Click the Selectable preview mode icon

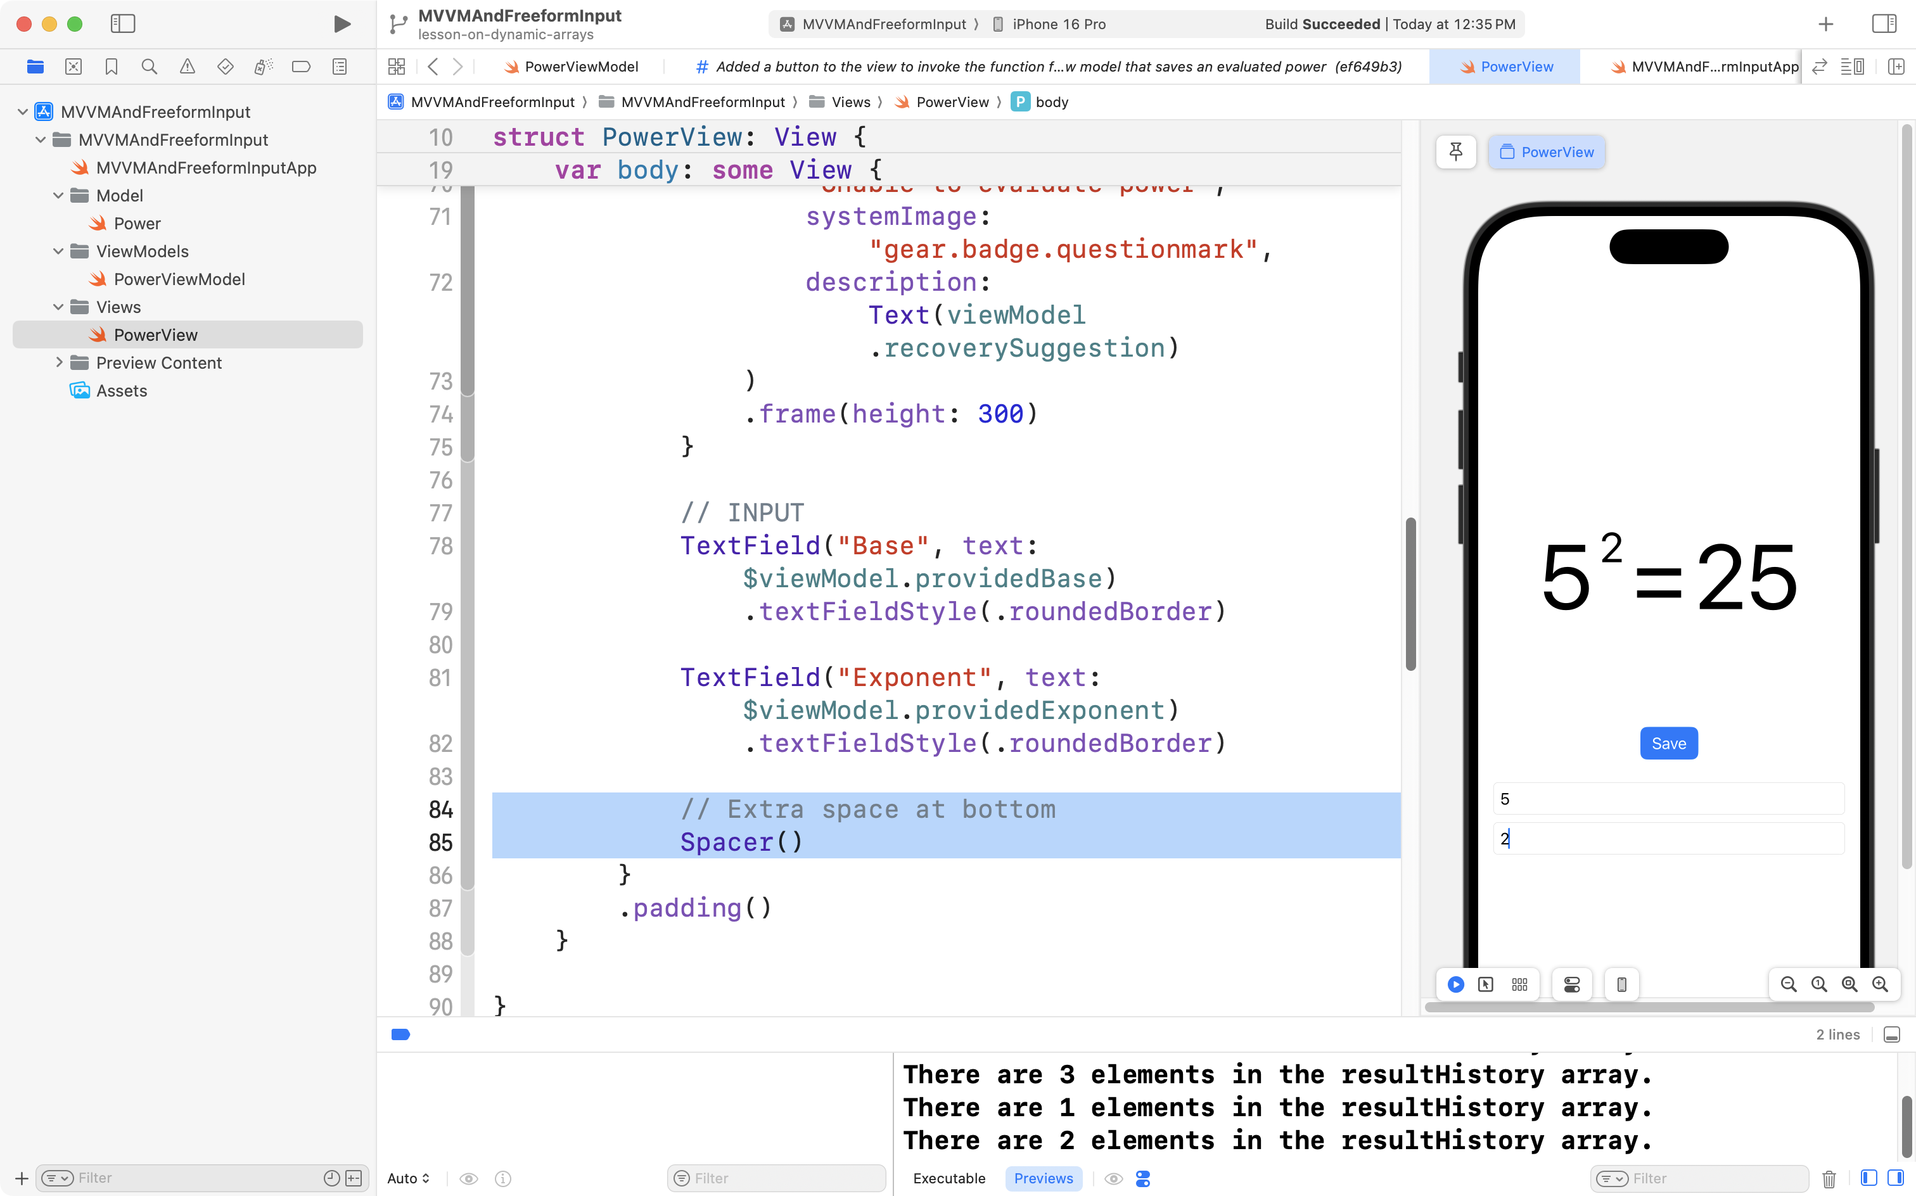(1486, 985)
